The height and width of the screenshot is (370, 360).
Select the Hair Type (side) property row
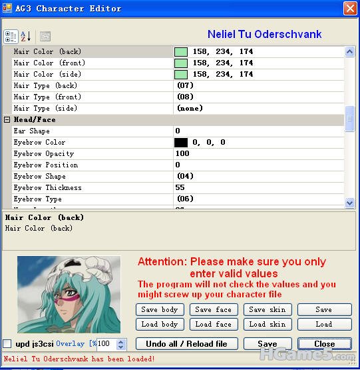[178, 108]
